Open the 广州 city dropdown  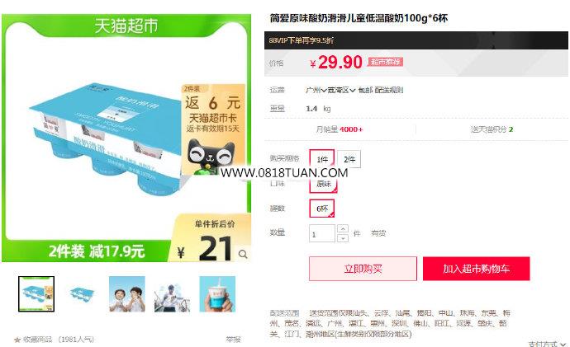click(x=316, y=90)
